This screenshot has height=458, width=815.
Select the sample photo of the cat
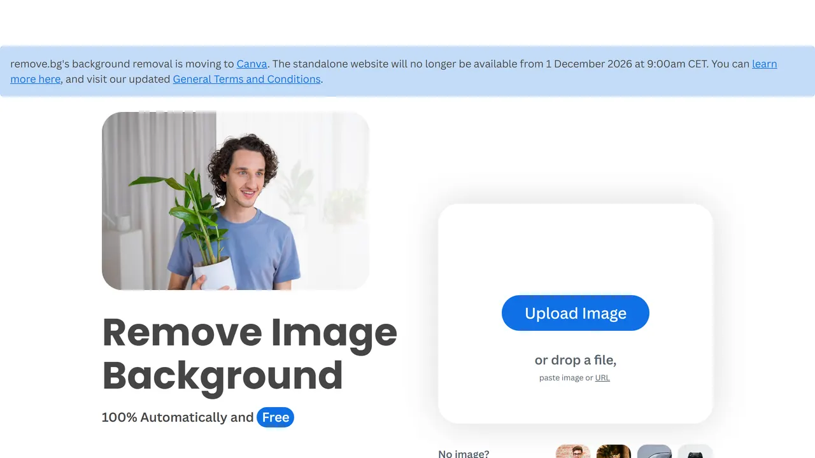(x=614, y=451)
